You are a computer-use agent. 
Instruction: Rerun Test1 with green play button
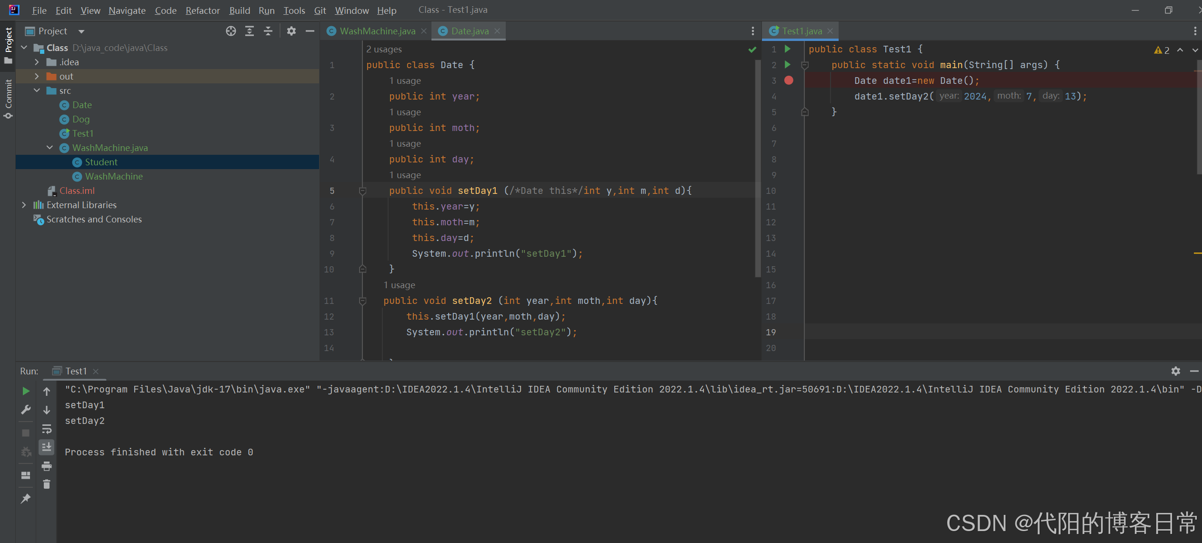tap(26, 391)
